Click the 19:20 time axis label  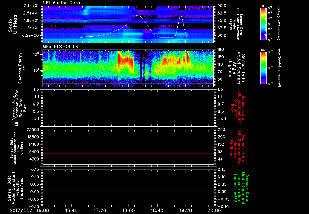point(186,210)
